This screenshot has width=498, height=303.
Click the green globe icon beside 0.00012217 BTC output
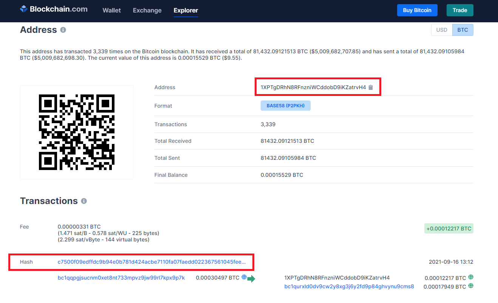pyautogui.click(x=470, y=277)
